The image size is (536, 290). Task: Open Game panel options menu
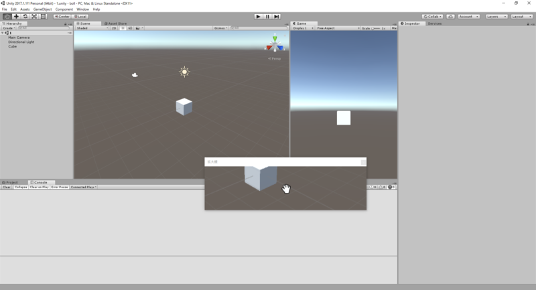click(x=395, y=24)
